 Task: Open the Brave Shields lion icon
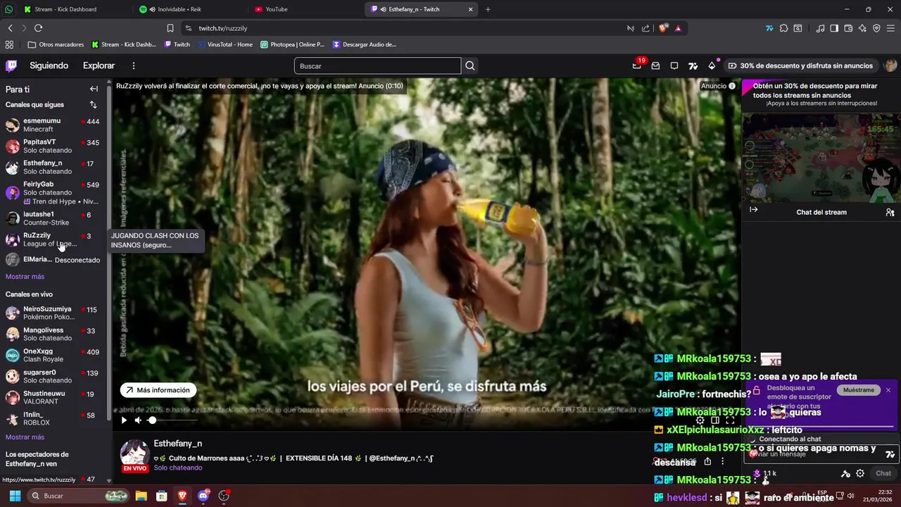[664, 28]
